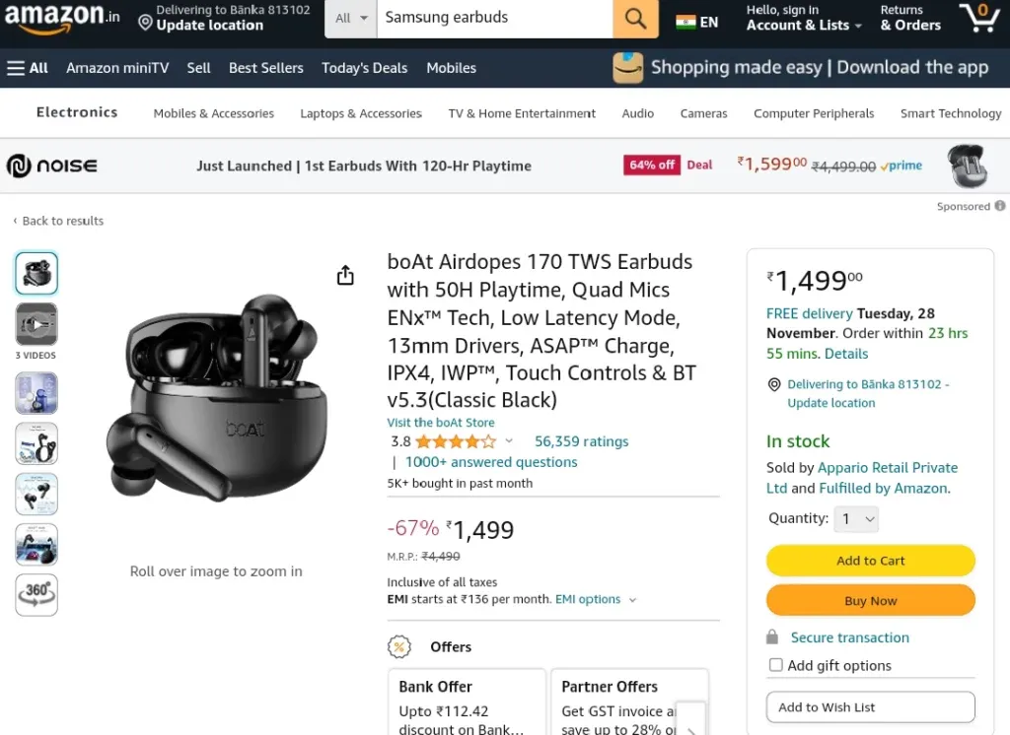1010x735 pixels.
Task: Expand the star rating breakdown arrow
Action: [x=509, y=440]
